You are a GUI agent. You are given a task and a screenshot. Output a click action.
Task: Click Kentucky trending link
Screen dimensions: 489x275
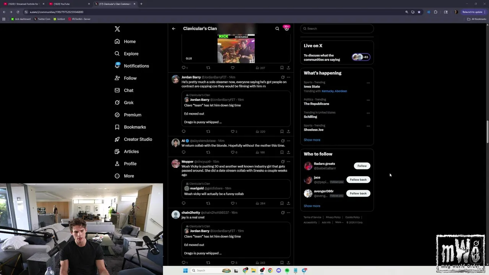point(327,91)
